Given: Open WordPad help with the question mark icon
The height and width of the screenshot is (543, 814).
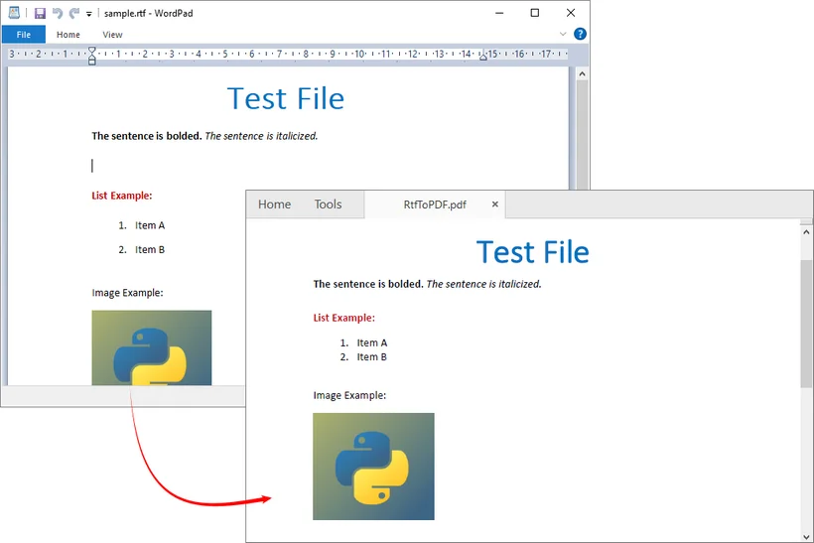Looking at the screenshot, I should point(580,35).
